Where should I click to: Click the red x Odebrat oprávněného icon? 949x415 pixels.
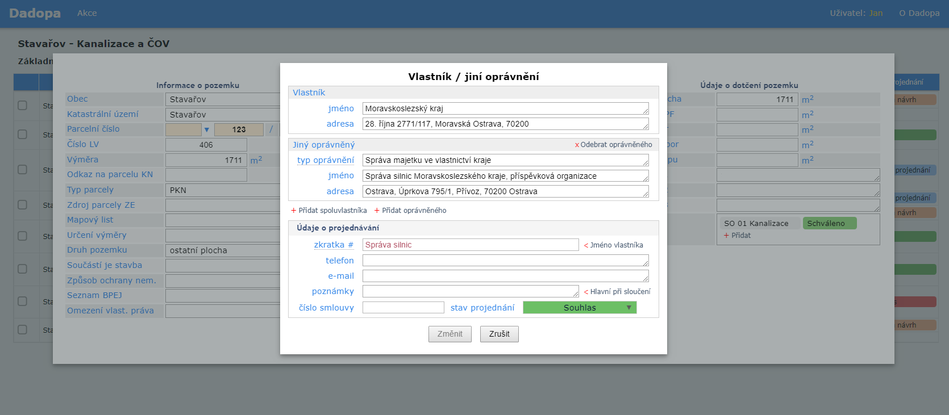click(x=577, y=145)
